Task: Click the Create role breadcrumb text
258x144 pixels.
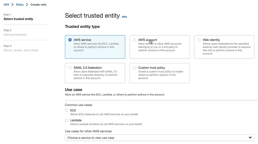Action: (38, 5)
